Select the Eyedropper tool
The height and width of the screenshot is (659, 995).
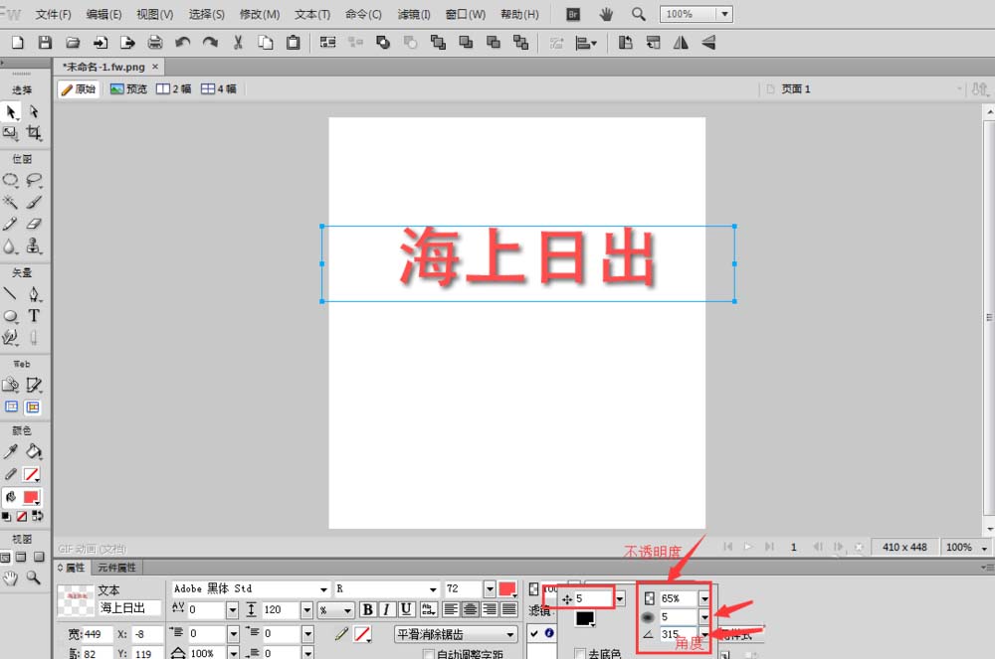(x=10, y=450)
